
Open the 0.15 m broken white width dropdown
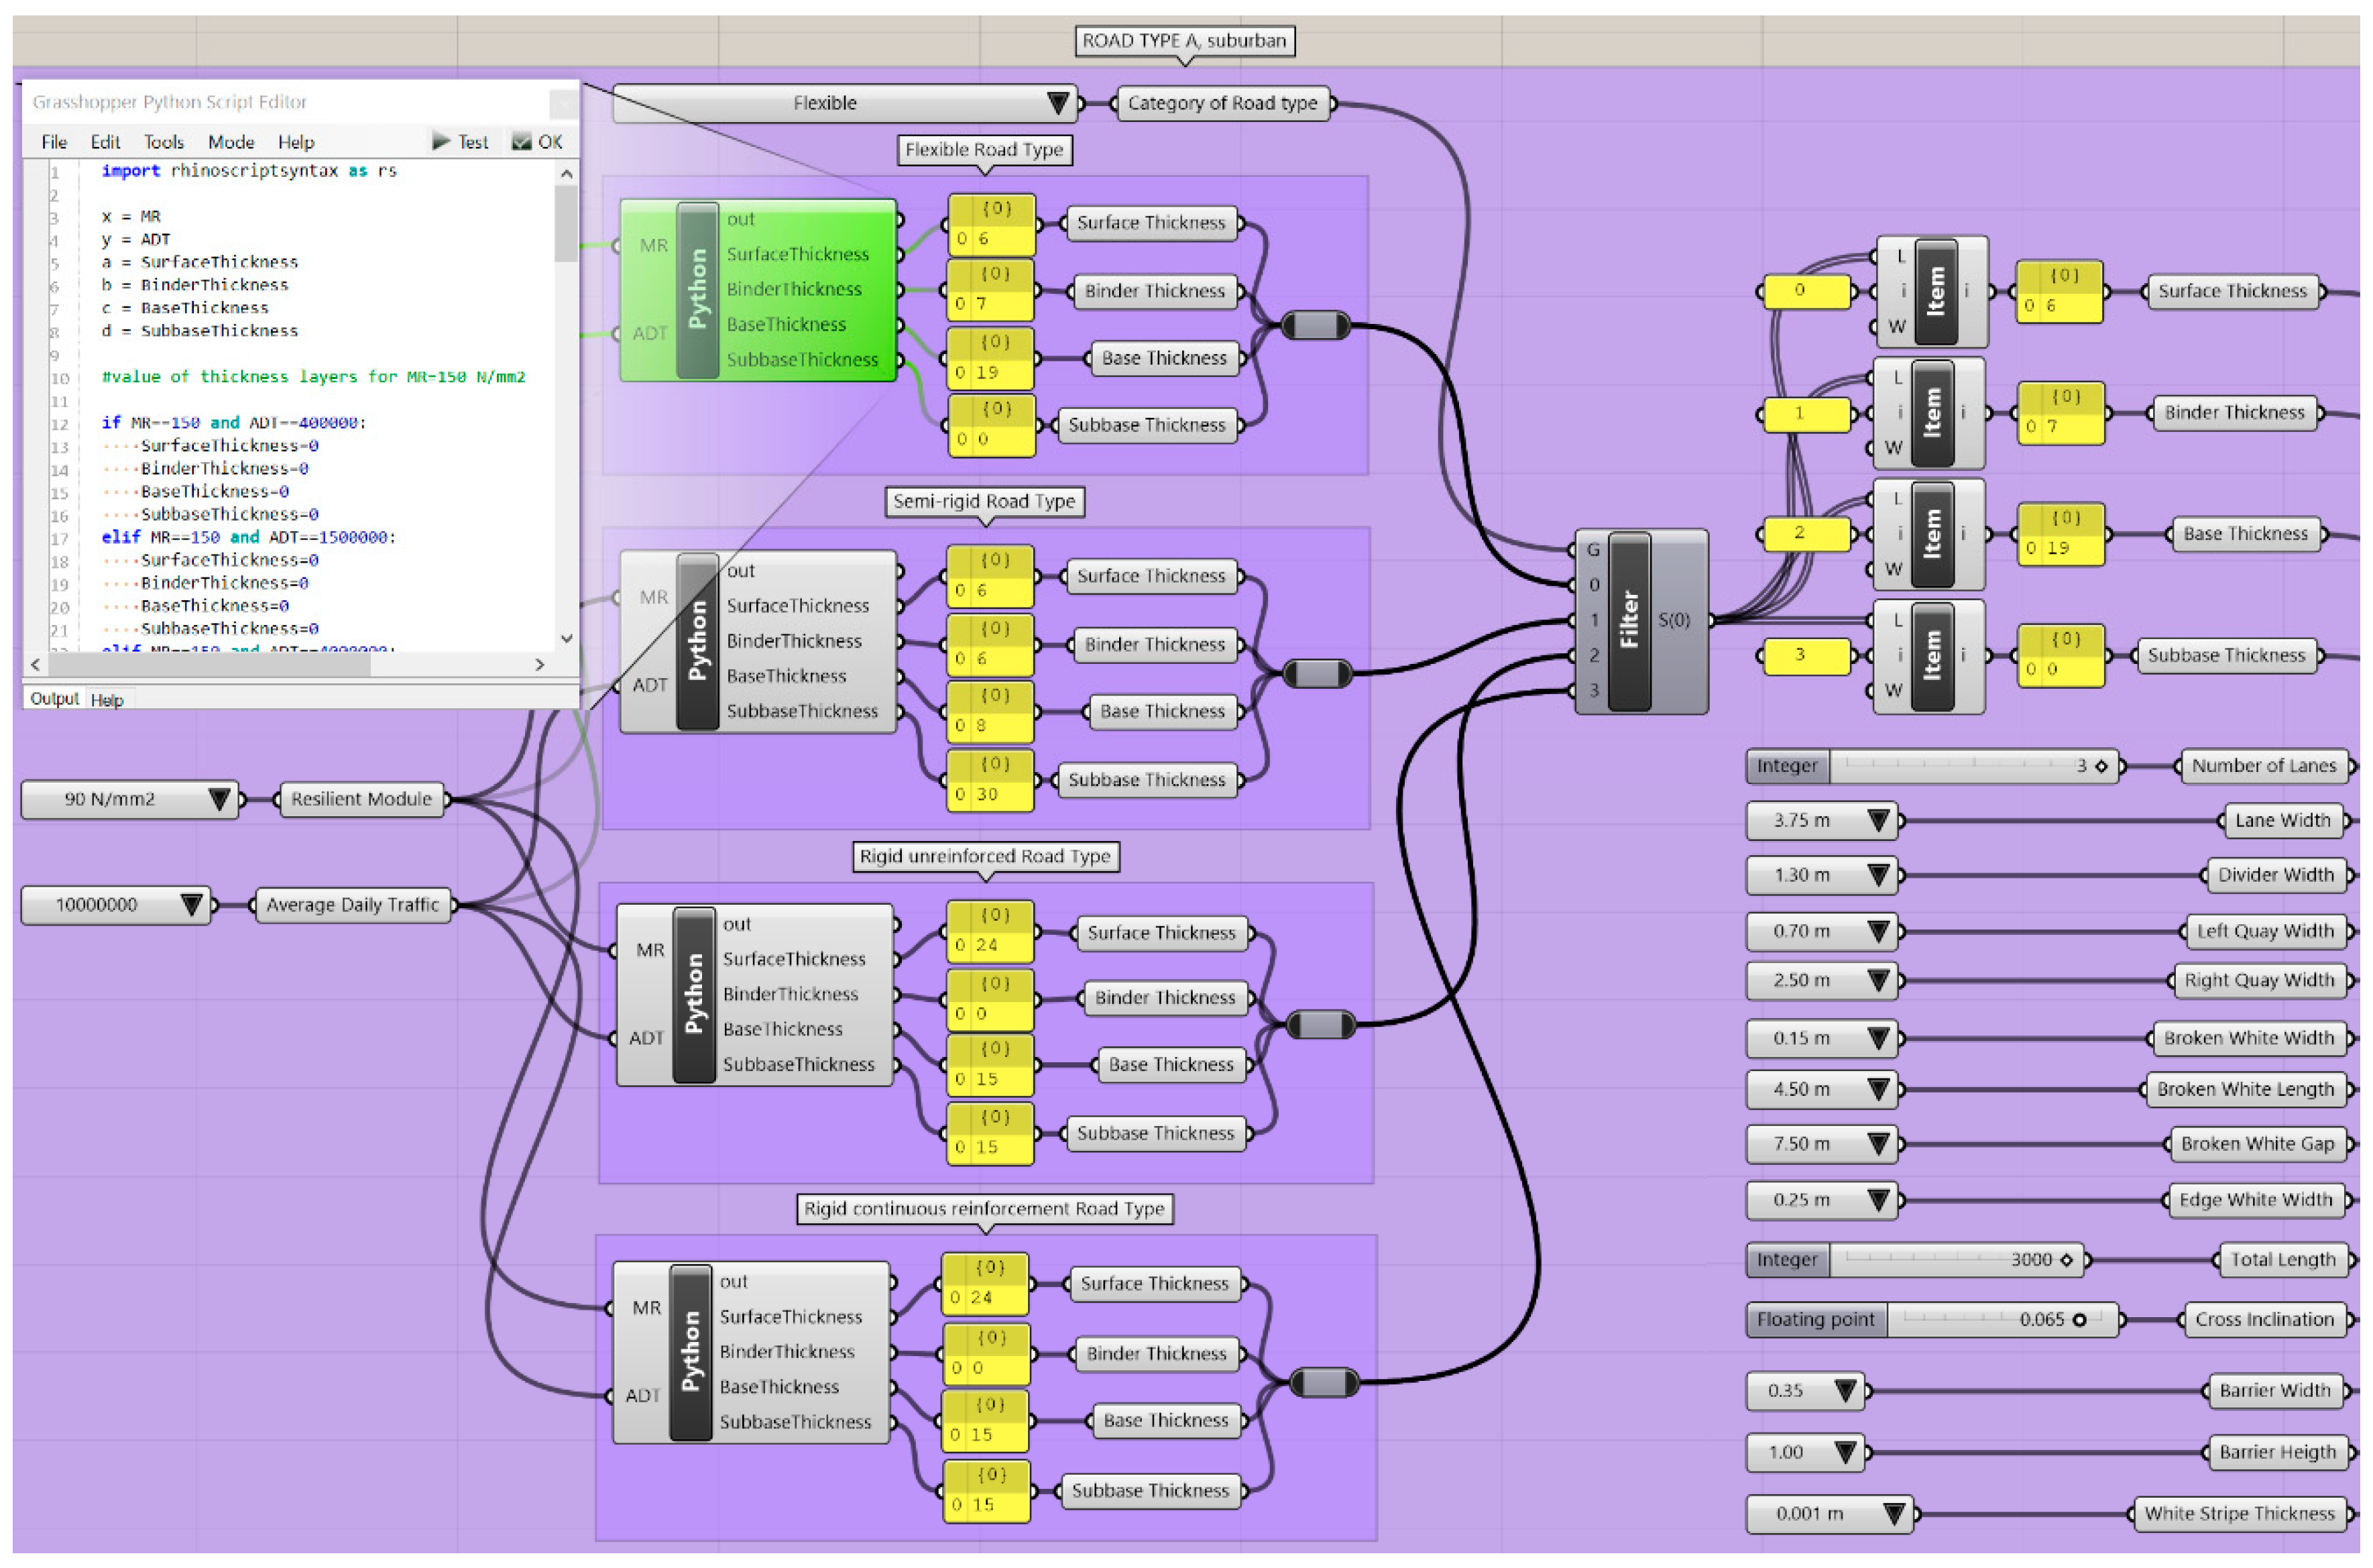pyautogui.click(x=1821, y=1039)
